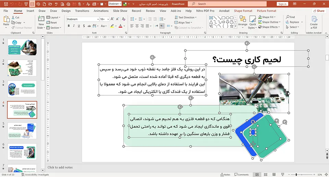Screen dimensions: 329x177
Task: Toggle italic formatting
Action: pyautogui.click(x=74, y=26)
